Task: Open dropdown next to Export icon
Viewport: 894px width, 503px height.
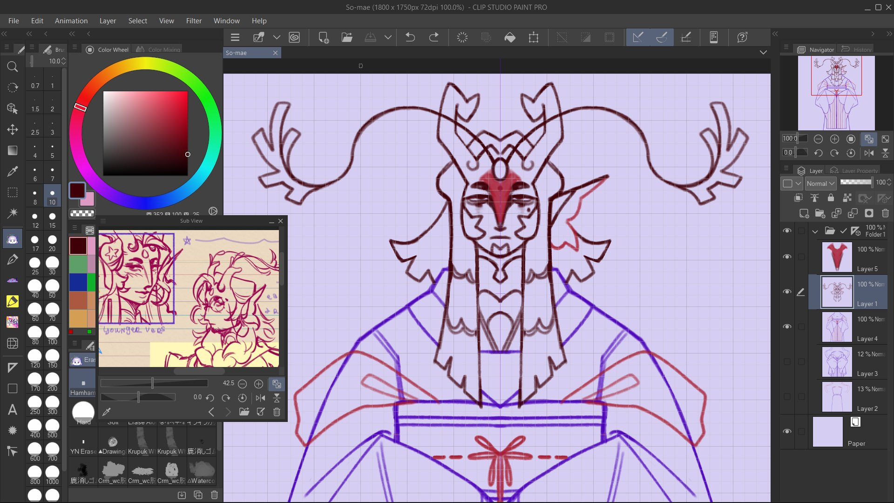Action: [388, 37]
